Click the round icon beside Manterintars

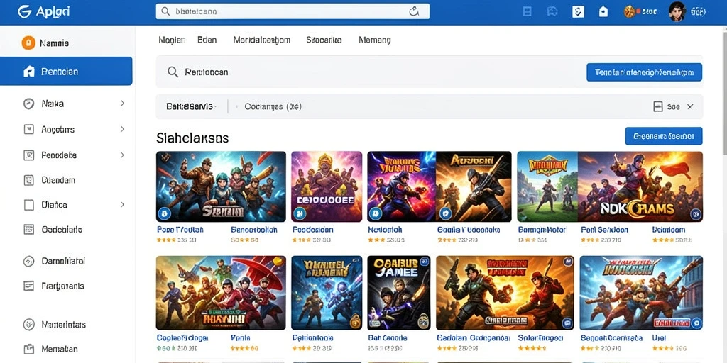coord(28,325)
